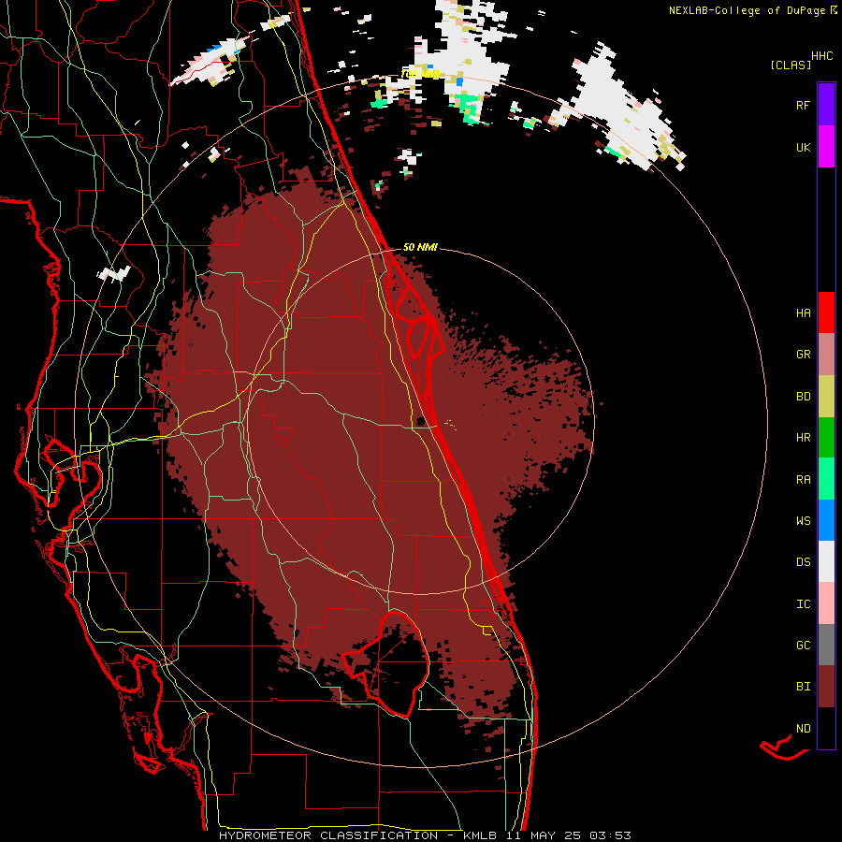This screenshot has height=842, width=842.
Task: Click the magenta UK color swatch
Action: [826, 147]
